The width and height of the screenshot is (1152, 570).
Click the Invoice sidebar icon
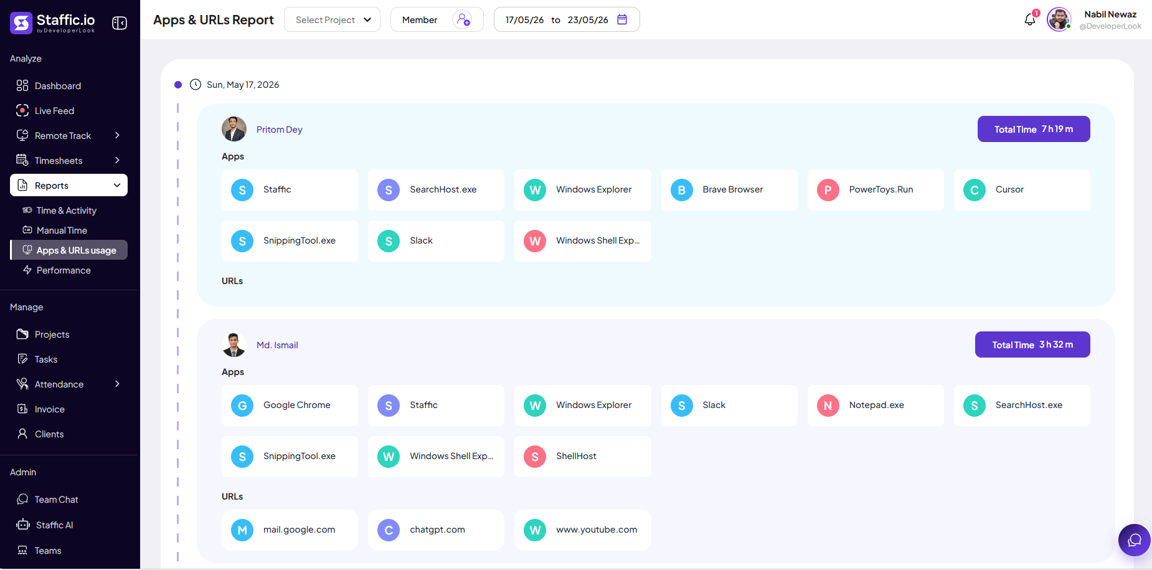[x=22, y=409]
